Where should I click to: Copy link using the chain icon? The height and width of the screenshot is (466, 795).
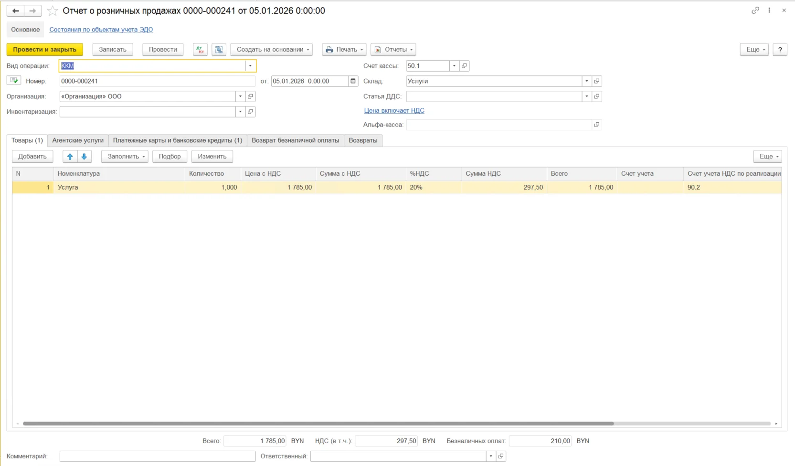(x=755, y=10)
